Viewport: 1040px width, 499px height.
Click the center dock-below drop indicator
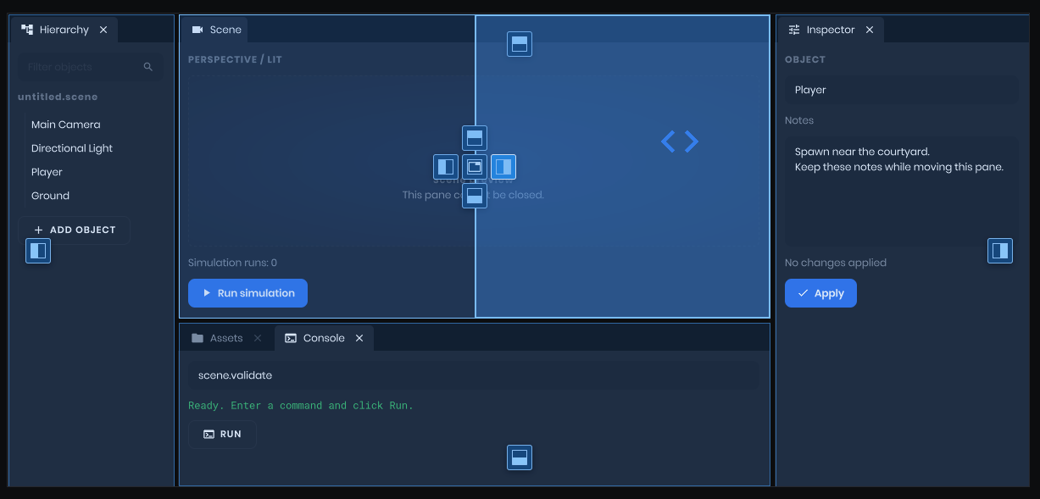(475, 196)
